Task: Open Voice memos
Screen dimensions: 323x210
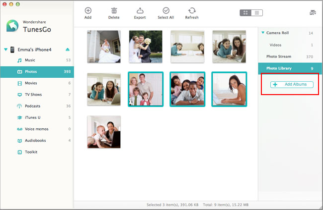Action: pos(37,129)
